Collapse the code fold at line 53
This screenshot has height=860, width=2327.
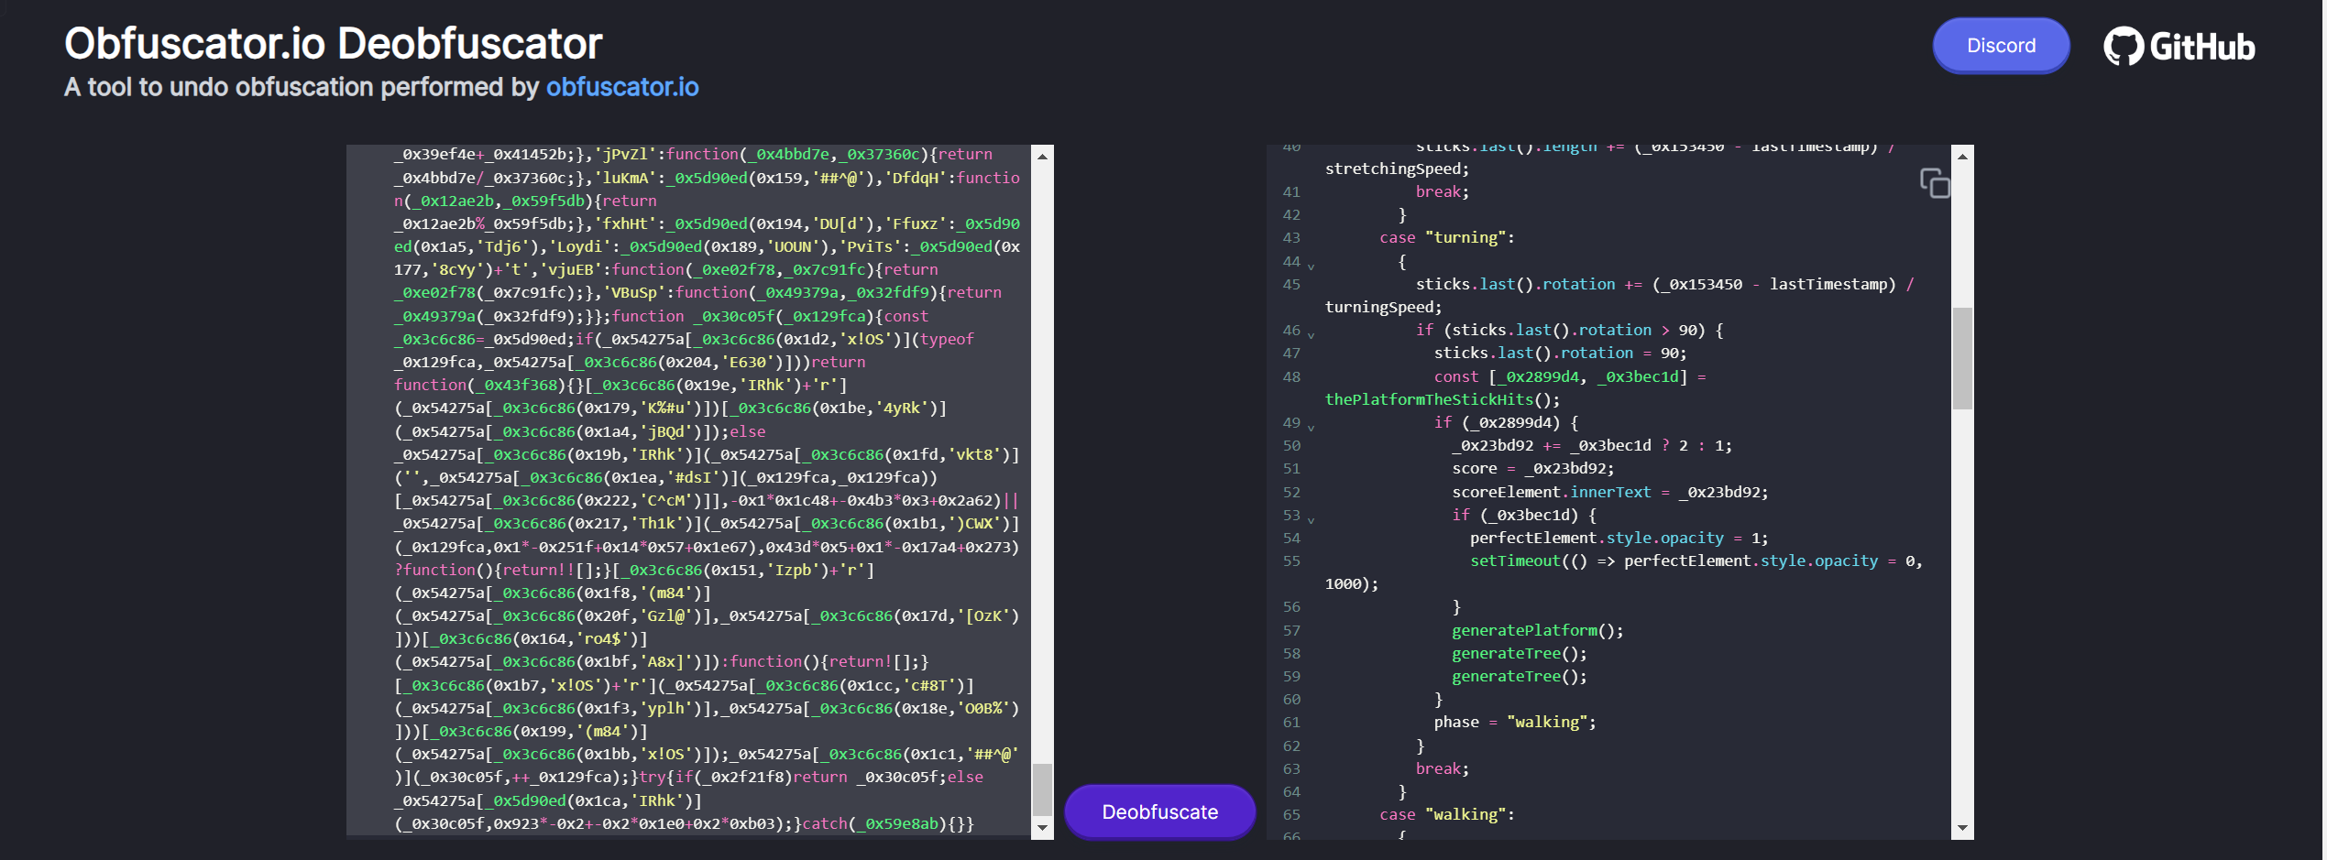click(1311, 520)
